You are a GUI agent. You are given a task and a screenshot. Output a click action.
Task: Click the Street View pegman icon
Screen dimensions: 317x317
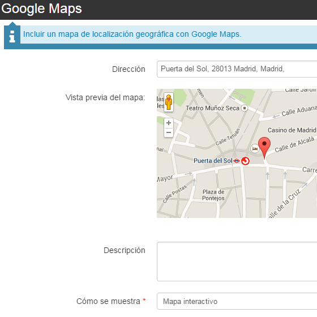pyautogui.click(x=169, y=102)
